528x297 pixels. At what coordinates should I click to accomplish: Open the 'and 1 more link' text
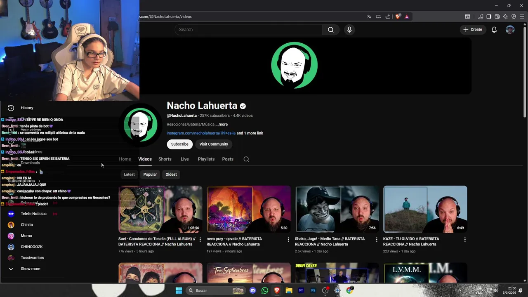point(250,133)
